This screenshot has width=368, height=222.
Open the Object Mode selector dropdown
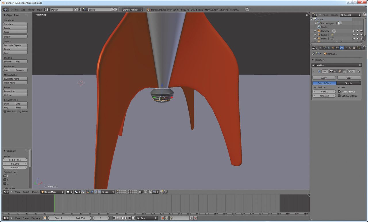click(52, 192)
